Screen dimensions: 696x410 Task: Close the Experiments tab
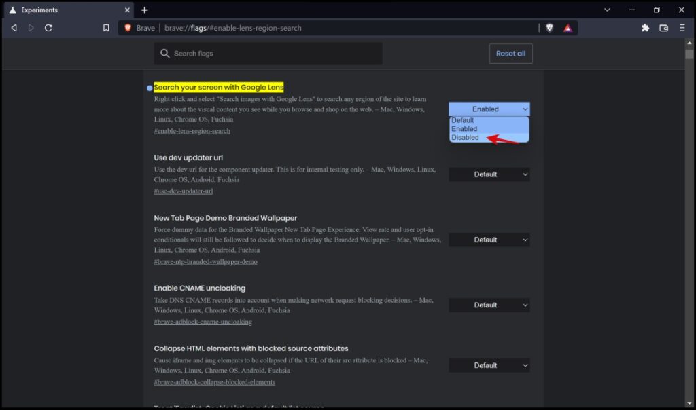(x=127, y=10)
